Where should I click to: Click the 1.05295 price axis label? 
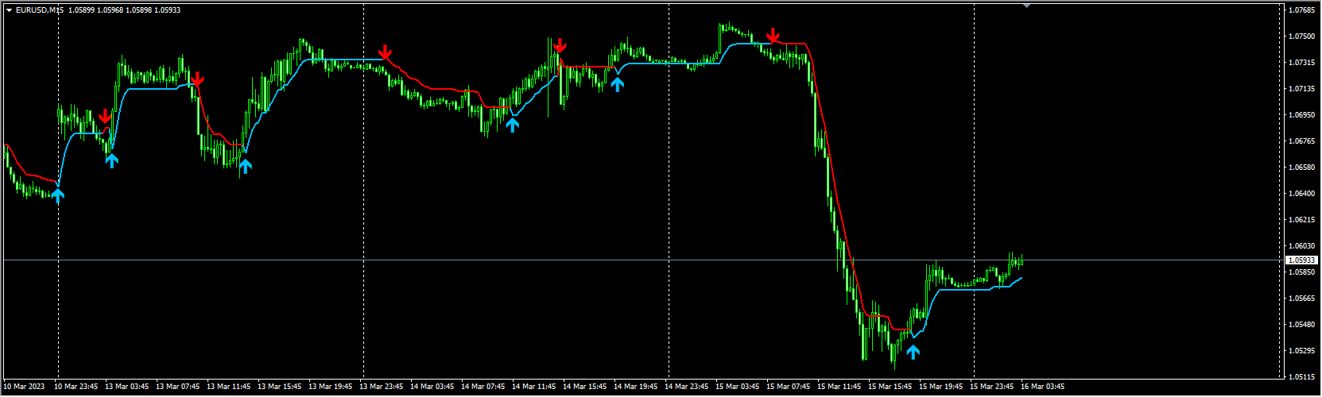pyautogui.click(x=1301, y=351)
